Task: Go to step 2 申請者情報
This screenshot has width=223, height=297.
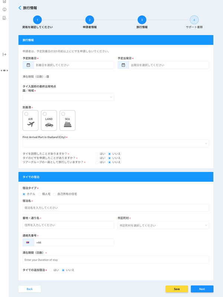Action: click(90, 20)
